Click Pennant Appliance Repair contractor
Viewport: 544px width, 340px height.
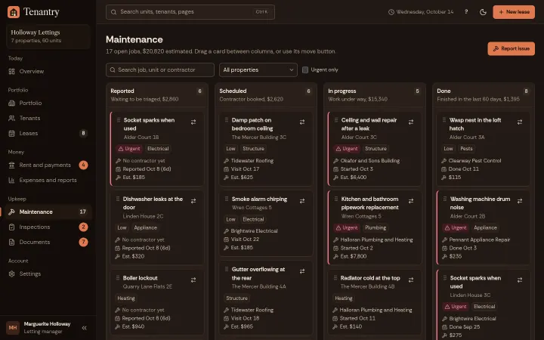480,240
